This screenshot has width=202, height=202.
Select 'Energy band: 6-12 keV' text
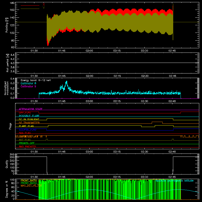pos(36,80)
